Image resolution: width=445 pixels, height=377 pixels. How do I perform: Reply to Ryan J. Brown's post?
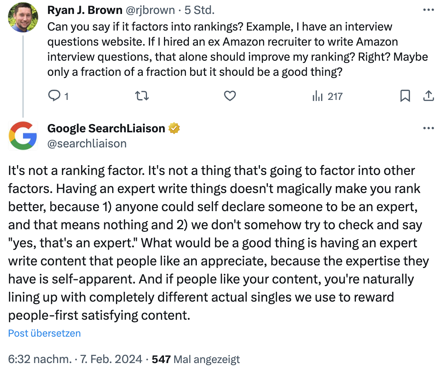tap(55, 96)
